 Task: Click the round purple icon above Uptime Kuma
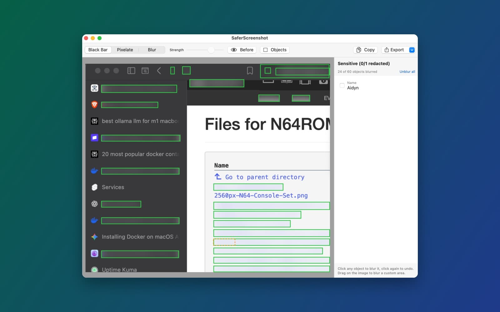[x=94, y=253]
